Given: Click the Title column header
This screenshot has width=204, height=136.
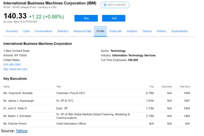Looking at the screenshot, I should click(x=58, y=87).
